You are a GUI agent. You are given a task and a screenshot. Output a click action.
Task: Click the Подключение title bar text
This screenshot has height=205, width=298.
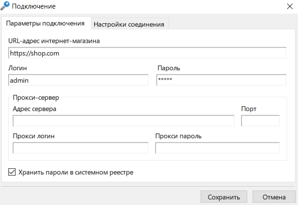33,6
